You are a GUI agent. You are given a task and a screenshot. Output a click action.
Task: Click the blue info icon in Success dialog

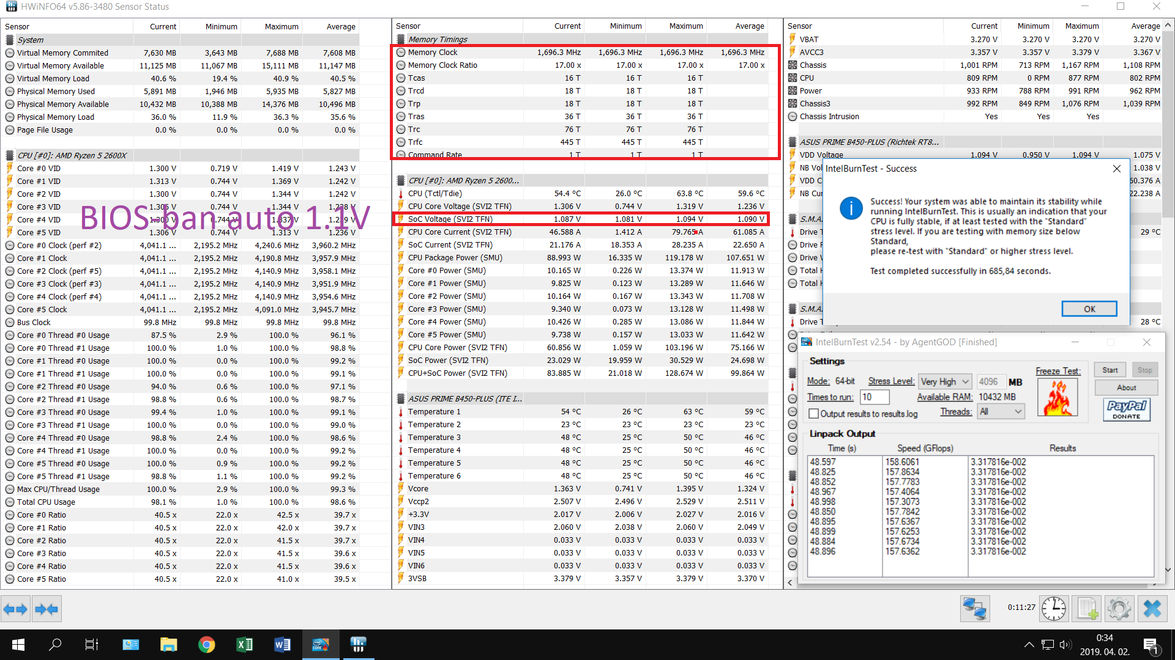coord(851,208)
